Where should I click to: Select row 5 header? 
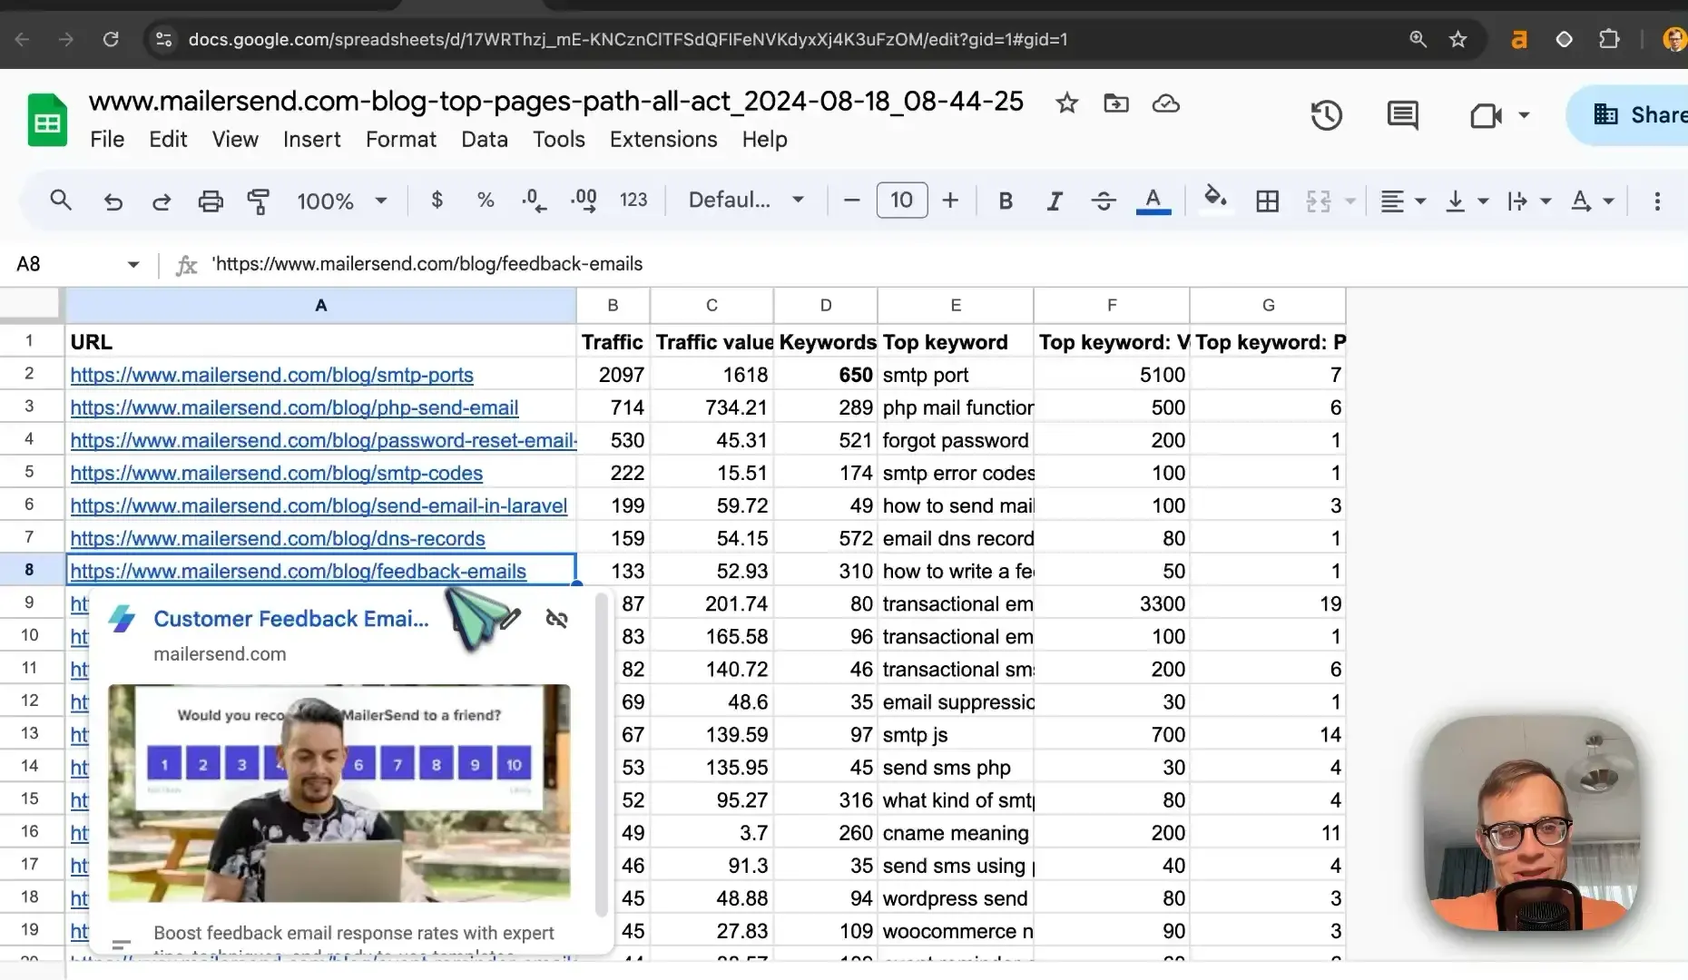coord(29,473)
